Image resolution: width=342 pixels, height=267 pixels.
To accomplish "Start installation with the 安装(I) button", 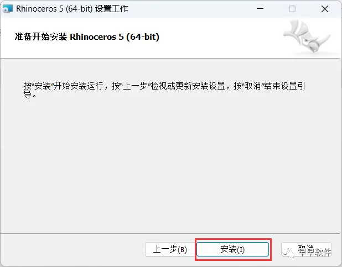I will click(x=232, y=249).
